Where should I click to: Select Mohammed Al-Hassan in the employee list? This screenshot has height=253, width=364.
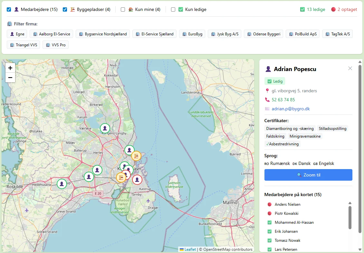294,222
